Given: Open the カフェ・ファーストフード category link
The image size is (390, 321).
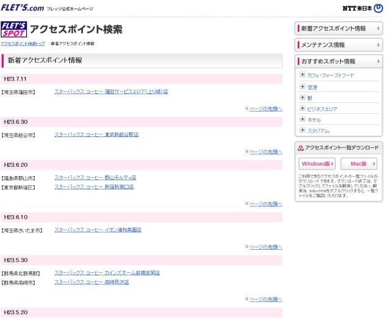Looking at the screenshot, I should coord(330,76).
